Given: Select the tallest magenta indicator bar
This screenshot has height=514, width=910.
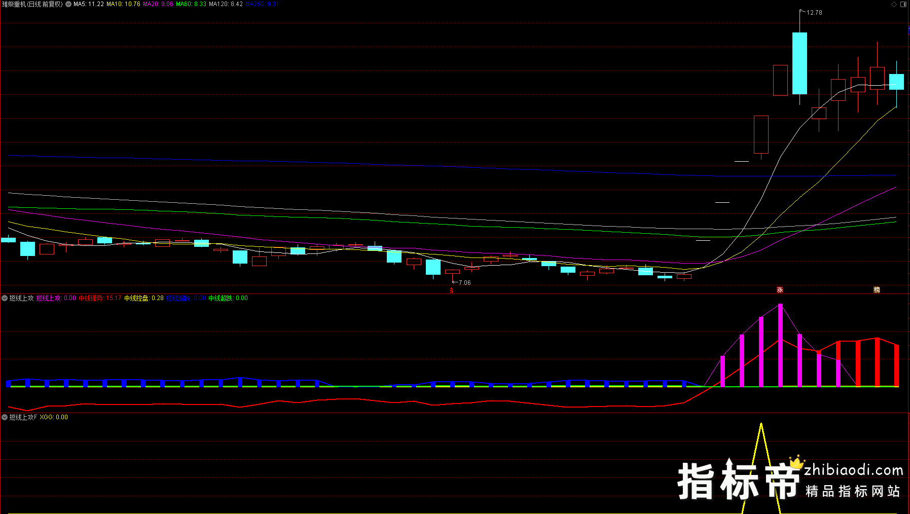Looking at the screenshot, I should coord(780,345).
